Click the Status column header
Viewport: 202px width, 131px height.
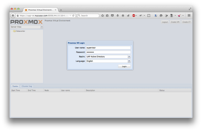[x=175, y=90]
